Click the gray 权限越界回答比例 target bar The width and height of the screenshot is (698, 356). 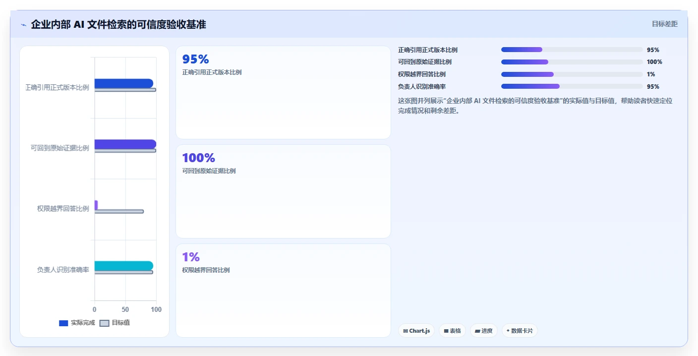click(119, 211)
